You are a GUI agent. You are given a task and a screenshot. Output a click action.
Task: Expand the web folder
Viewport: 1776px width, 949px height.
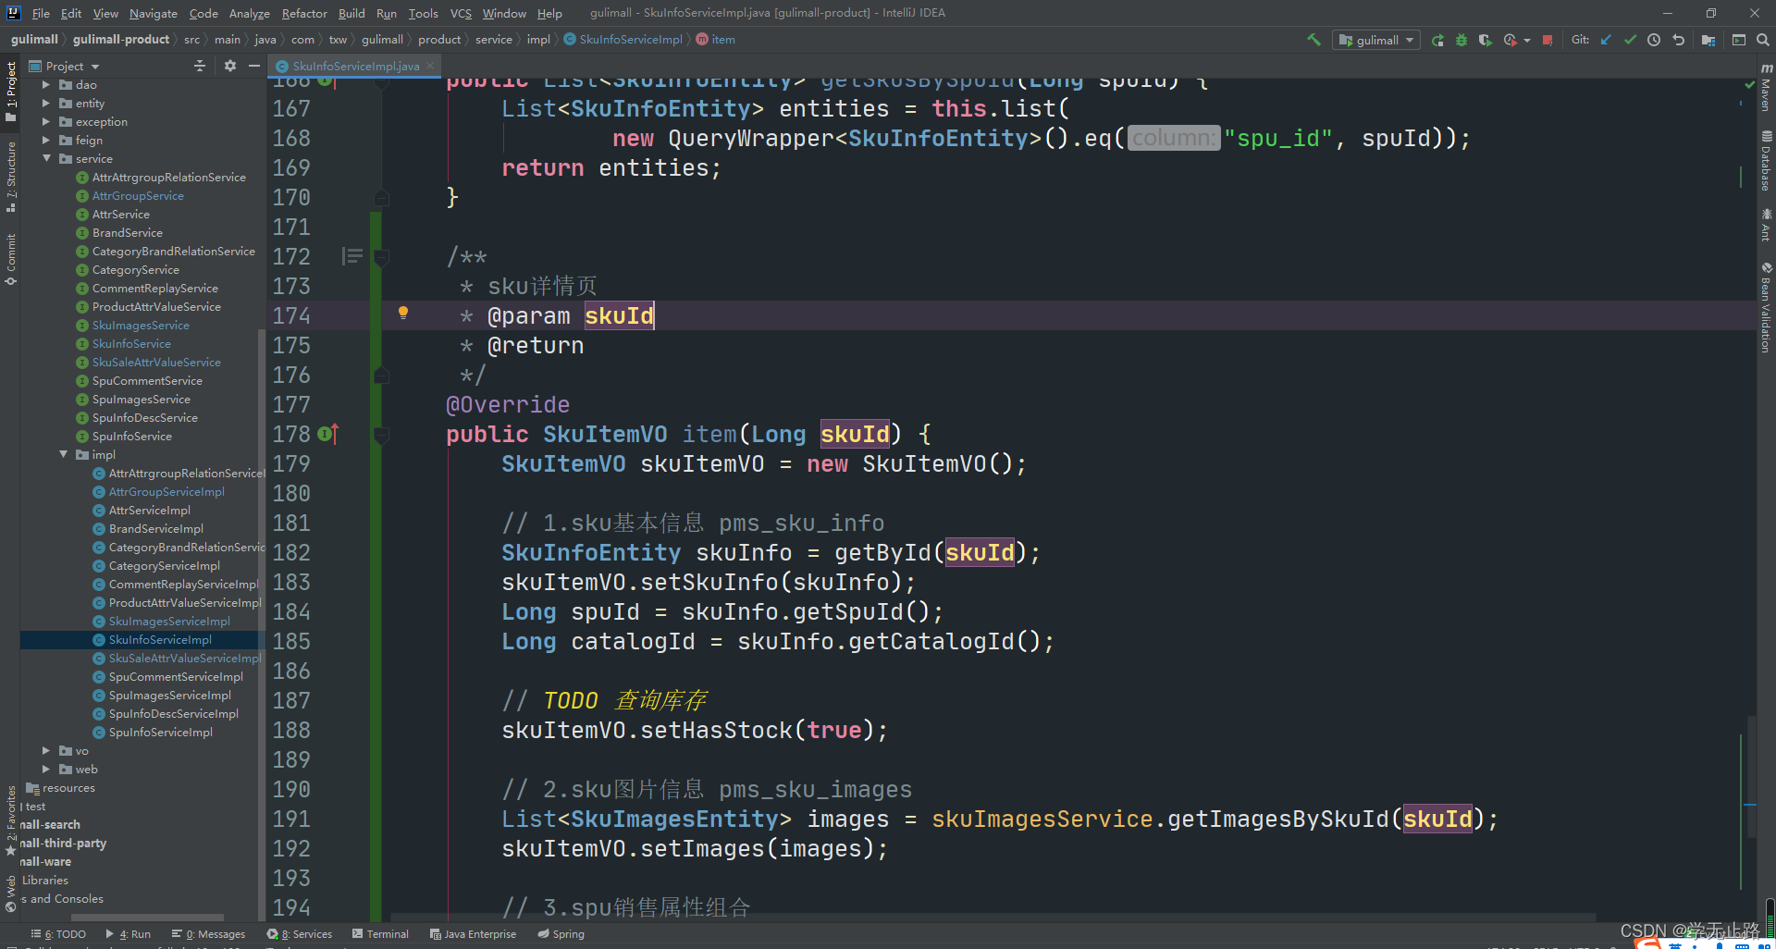click(x=46, y=769)
